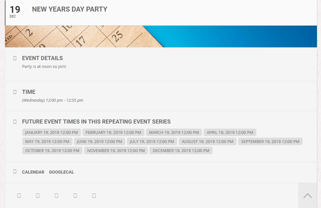The image size is (321, 208).
Task: Collapse the New Years Day Party event header
Action: 69,9
